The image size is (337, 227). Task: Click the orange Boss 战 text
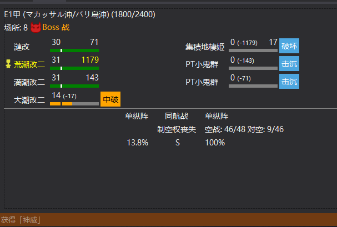(x=56, y=28)
